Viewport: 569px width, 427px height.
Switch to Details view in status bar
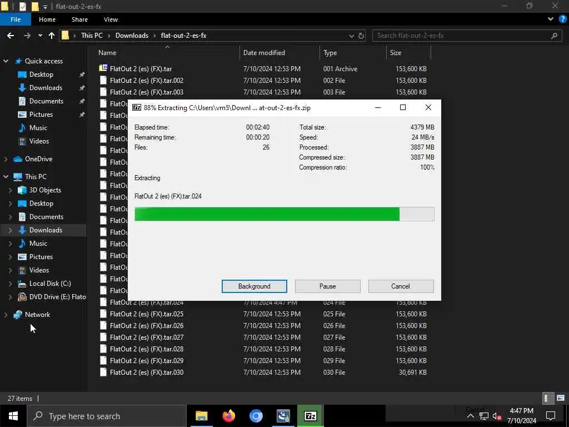coord(547,398)
